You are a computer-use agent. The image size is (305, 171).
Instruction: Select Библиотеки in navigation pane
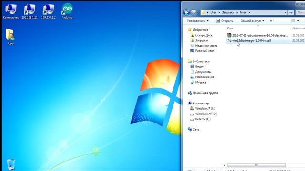pos(201,61)
